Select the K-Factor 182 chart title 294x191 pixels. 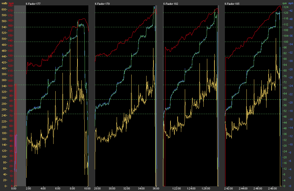click(170, 4)
